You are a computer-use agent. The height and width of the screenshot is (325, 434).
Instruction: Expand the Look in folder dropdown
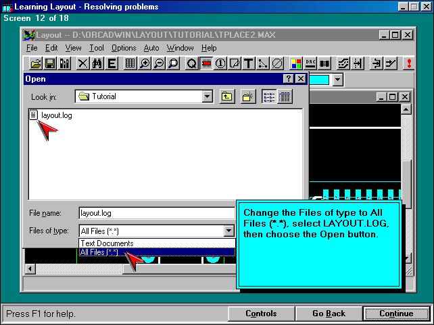coord(208,96)
